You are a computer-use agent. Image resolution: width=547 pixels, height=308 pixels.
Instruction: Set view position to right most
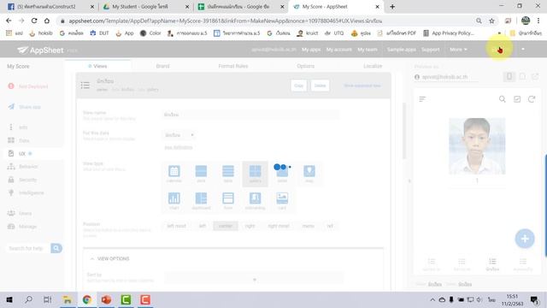tap(279, 226)
